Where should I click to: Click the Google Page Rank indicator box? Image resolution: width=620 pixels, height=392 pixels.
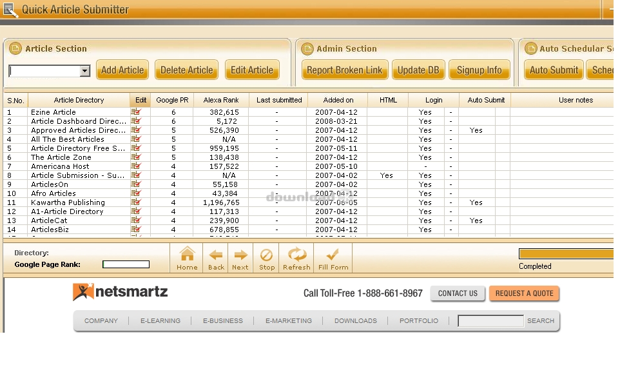coord(126,264)
